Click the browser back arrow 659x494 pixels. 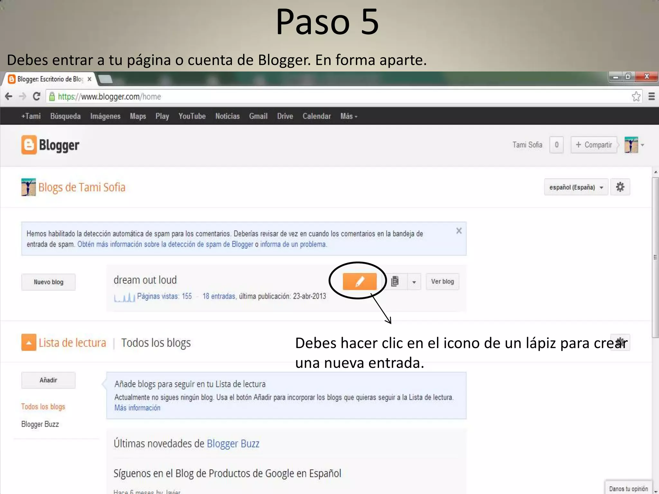point(9,96)
